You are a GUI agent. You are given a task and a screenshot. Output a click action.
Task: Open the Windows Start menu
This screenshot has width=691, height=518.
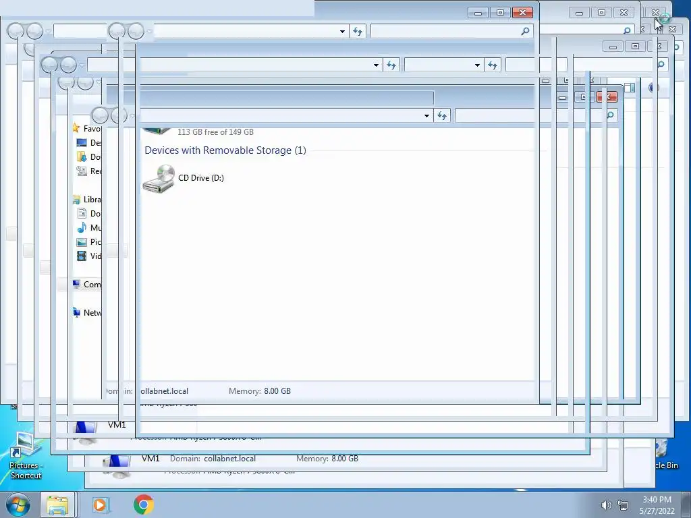(18, 505)
